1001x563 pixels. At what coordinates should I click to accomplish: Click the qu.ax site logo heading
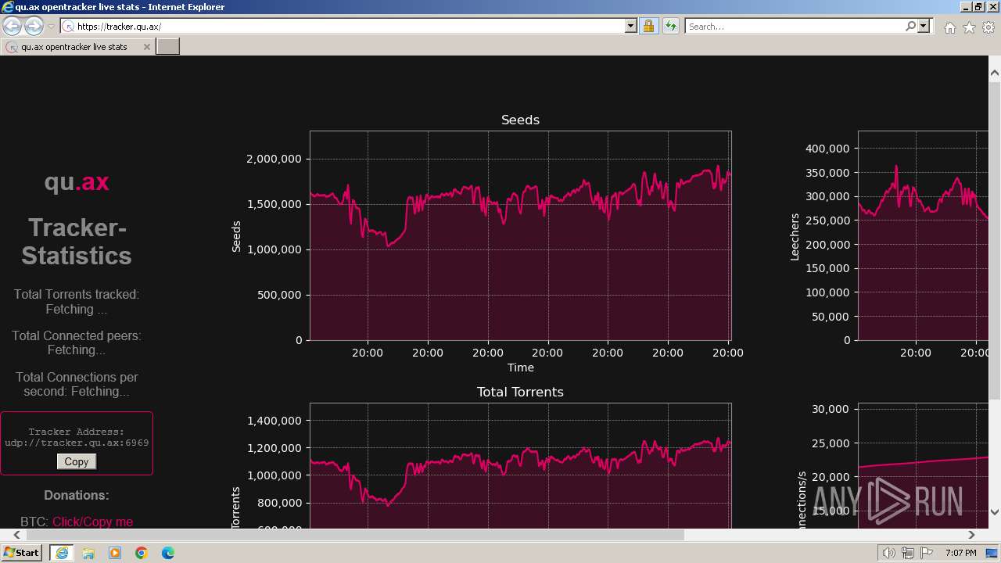77,182
